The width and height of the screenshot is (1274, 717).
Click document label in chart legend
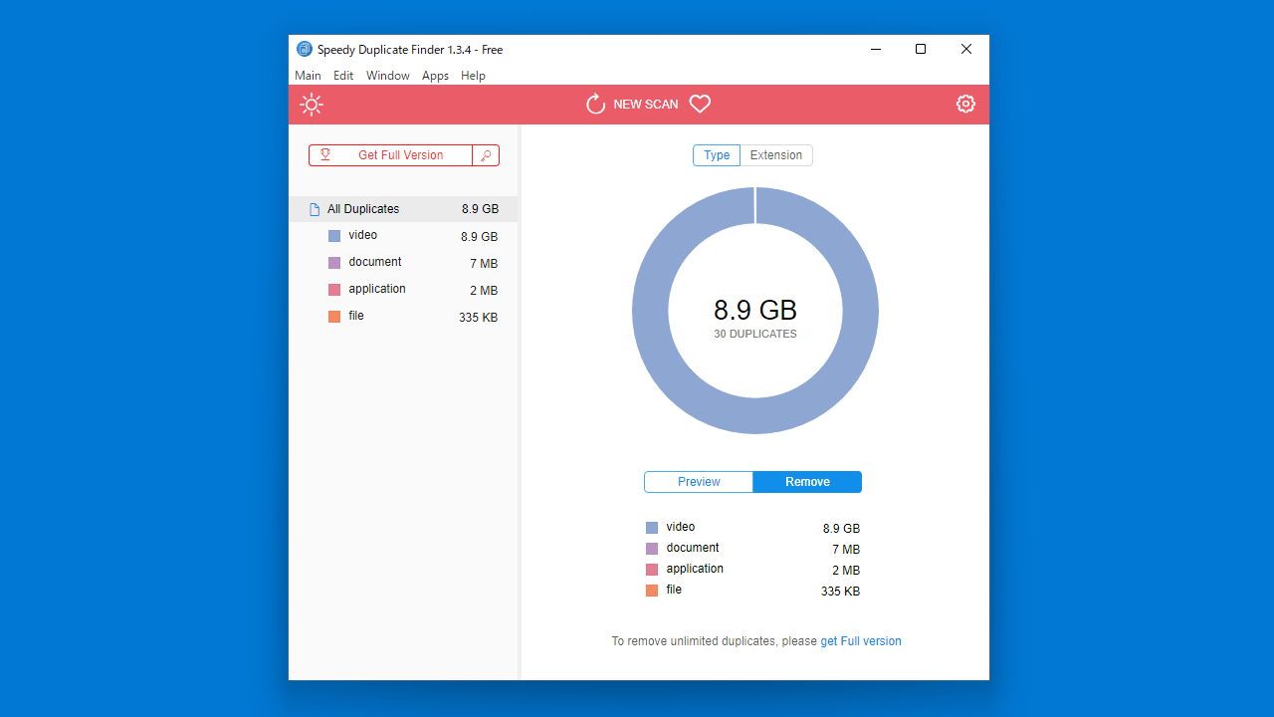coord(693,548)
